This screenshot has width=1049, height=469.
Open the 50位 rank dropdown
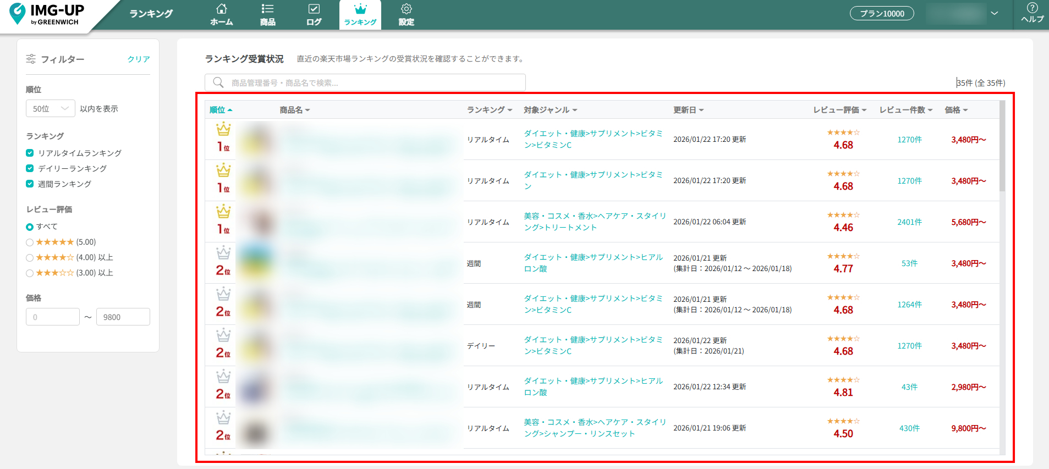pos(50,109)
